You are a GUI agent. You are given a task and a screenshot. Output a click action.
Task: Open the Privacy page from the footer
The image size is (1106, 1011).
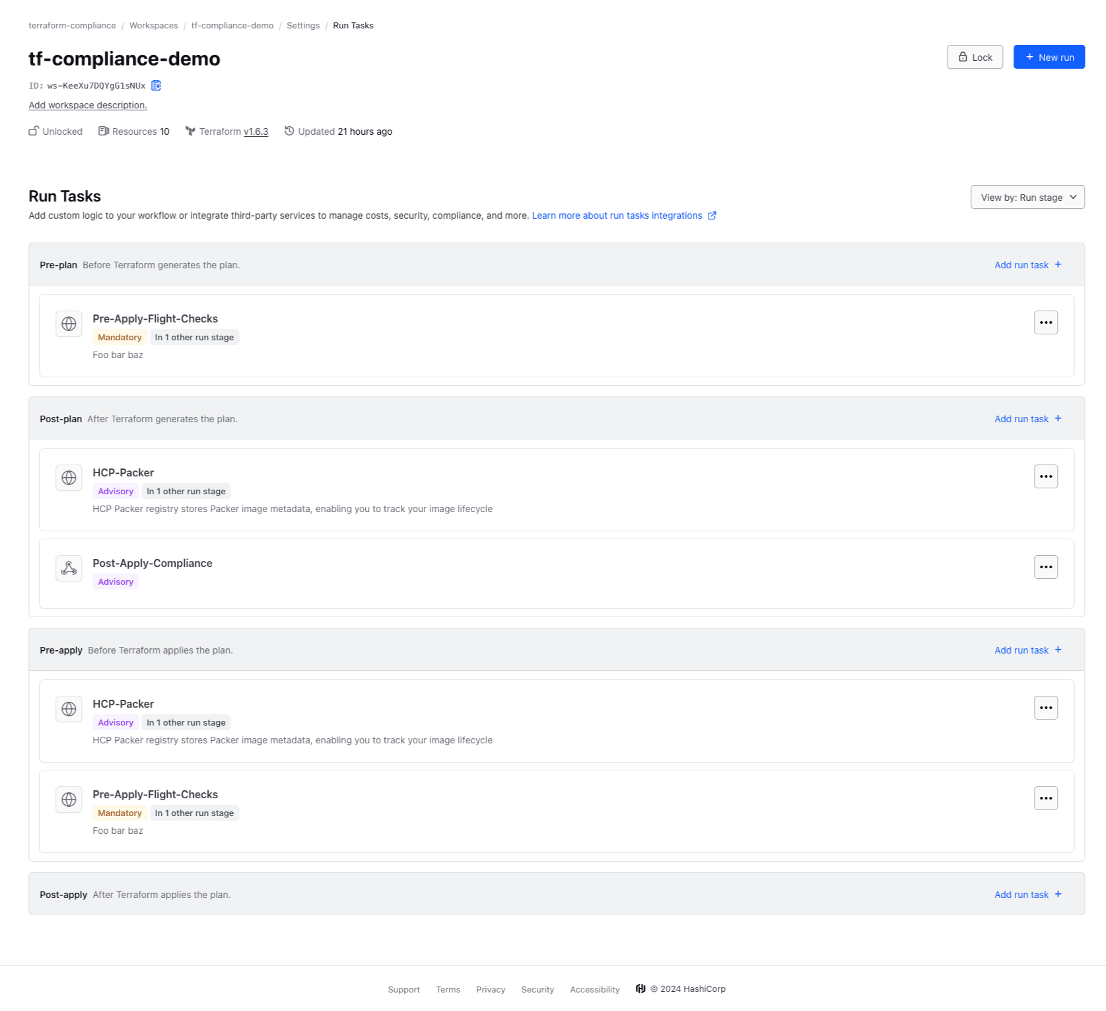pos(491,989)
